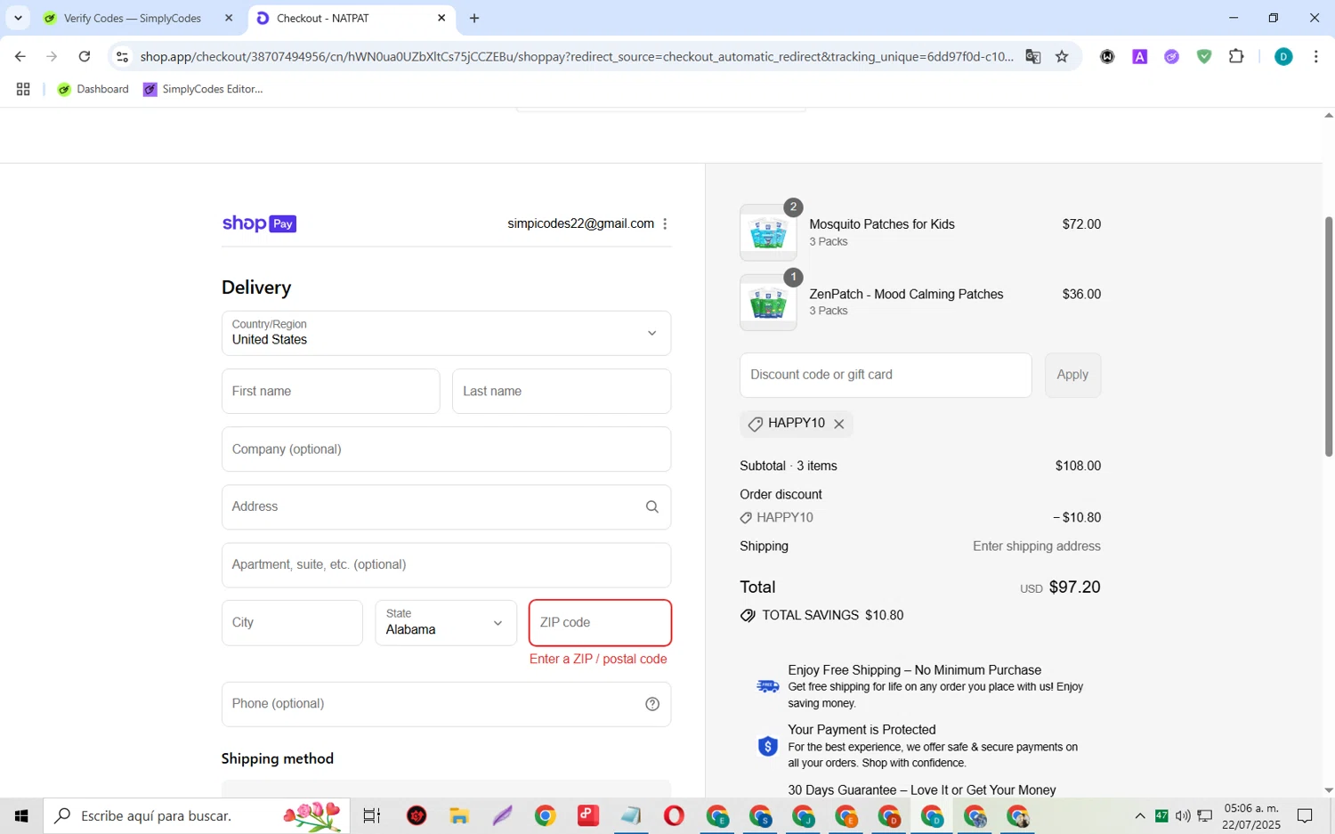1335x834 pixels.
Task: Click the phone field help question-mark icon
Action: (651, 704)
